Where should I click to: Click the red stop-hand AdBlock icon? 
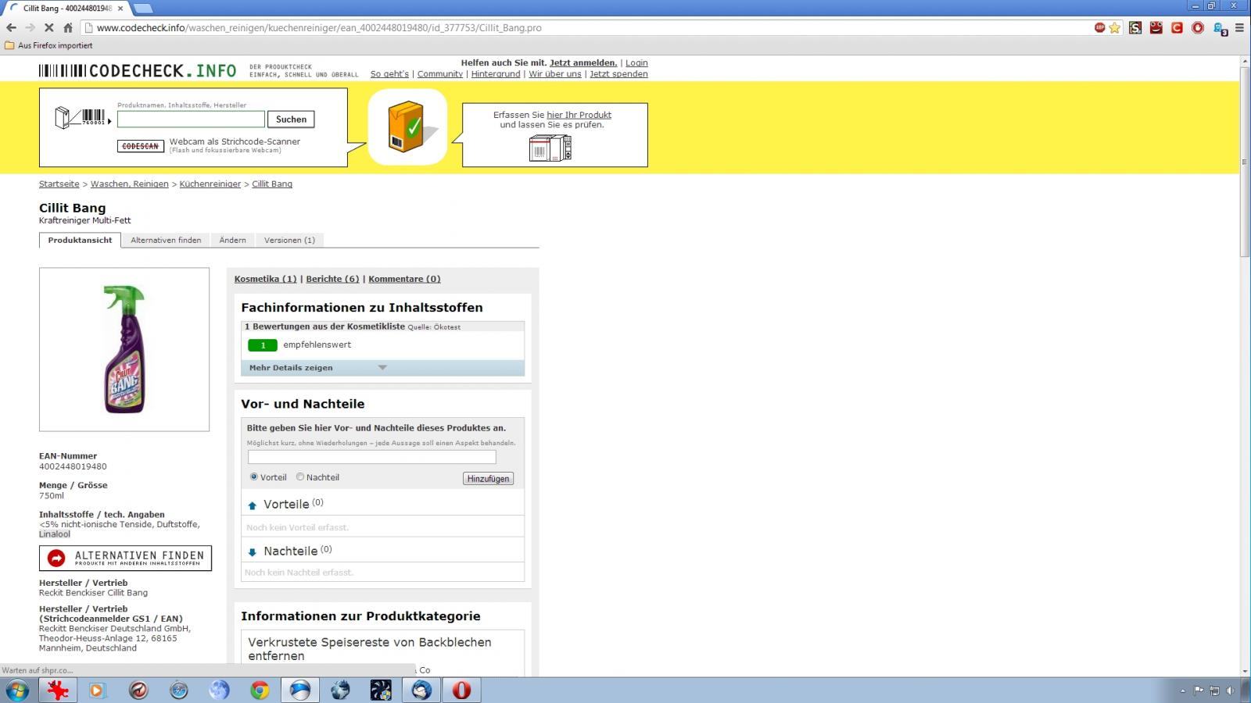coord(1197,27)
